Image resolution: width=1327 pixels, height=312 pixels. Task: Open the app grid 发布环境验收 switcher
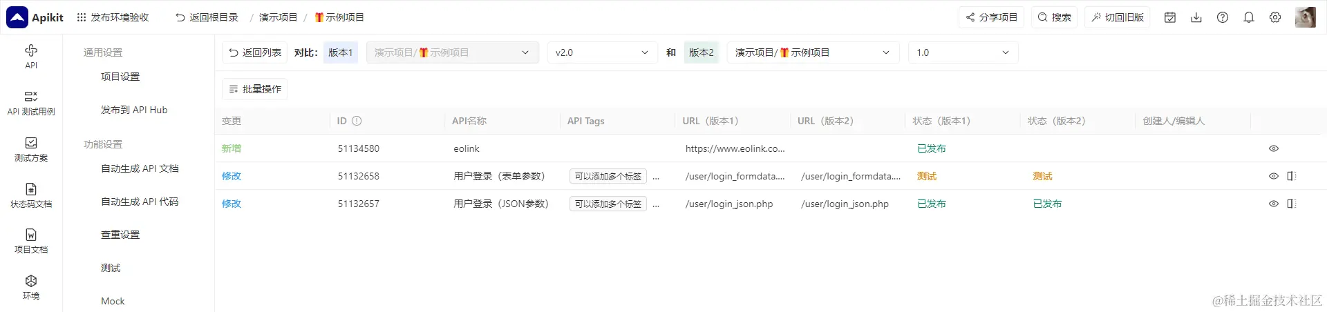pyautogui.click(x=113, y=17)
